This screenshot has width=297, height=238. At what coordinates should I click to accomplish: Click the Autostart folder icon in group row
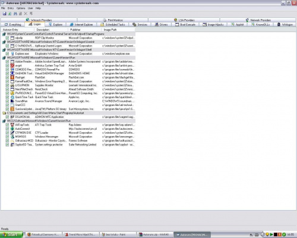(4, 113)
